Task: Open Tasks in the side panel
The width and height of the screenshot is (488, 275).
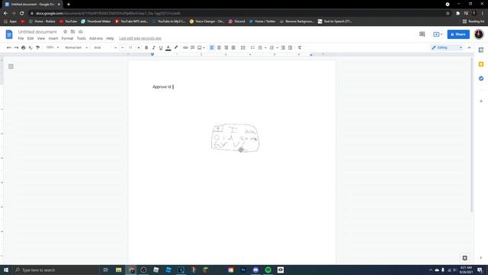Action: tap(481, 79)
